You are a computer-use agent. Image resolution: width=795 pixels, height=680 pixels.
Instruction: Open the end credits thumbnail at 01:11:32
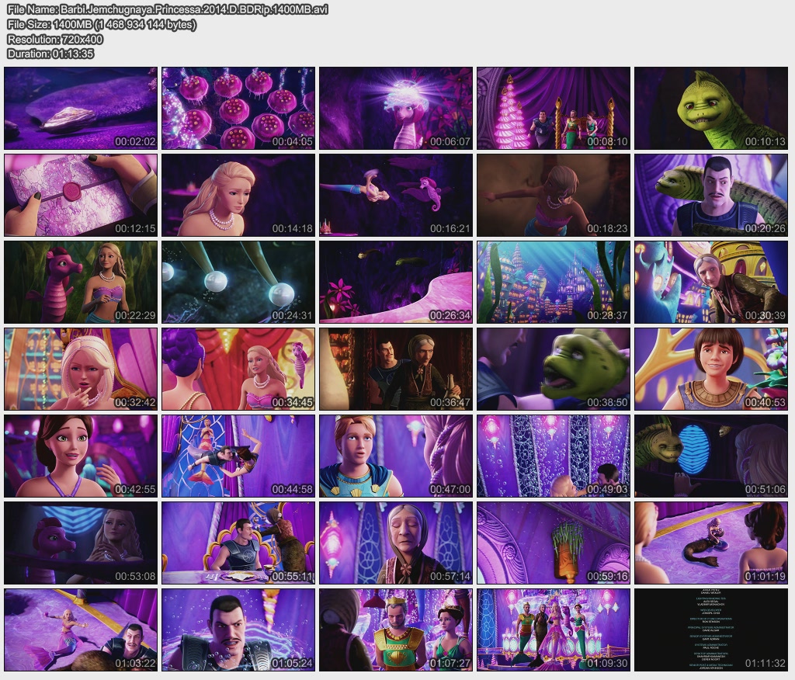711,630
